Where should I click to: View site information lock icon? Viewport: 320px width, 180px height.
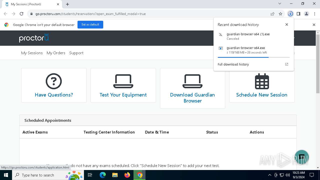coord(31,14)
